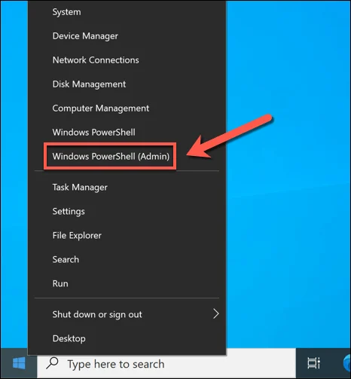Expand the Shut down or sign out submenu arrow

point(215,313)
